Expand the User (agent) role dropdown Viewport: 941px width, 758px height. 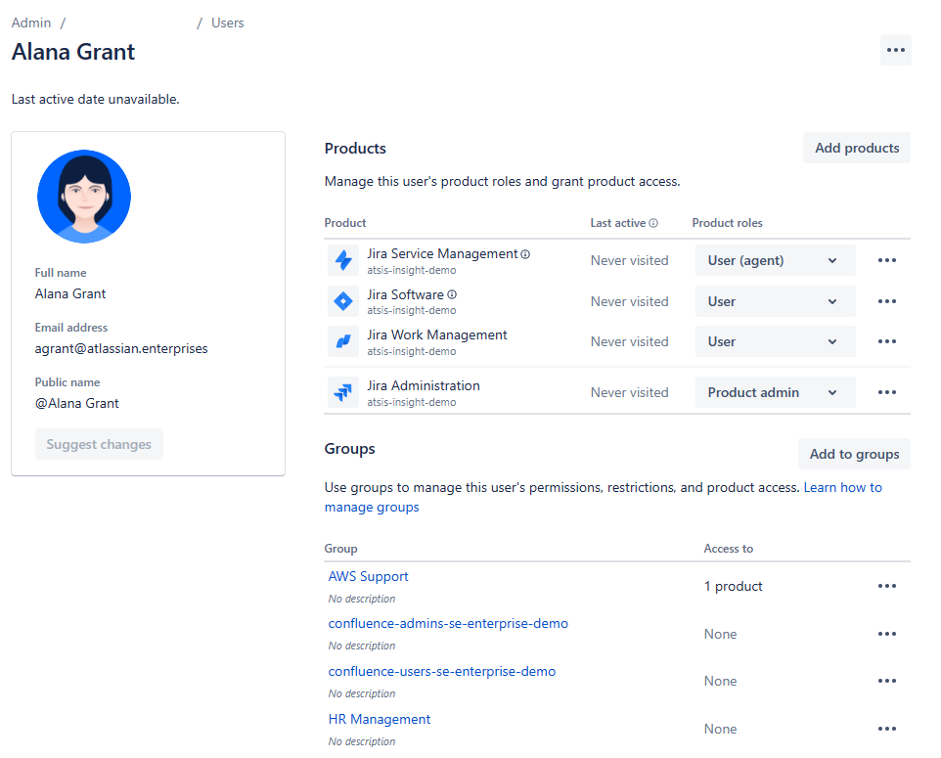pyautogui.click(x=775, y=260)
